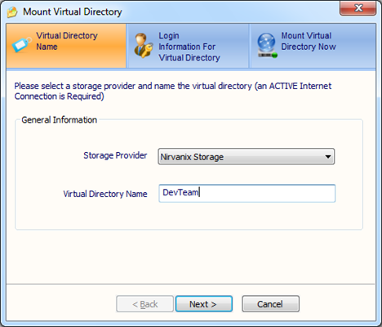382x327 pixels.
Task: Click the Cancel button
Action: (x=270, y=304)
